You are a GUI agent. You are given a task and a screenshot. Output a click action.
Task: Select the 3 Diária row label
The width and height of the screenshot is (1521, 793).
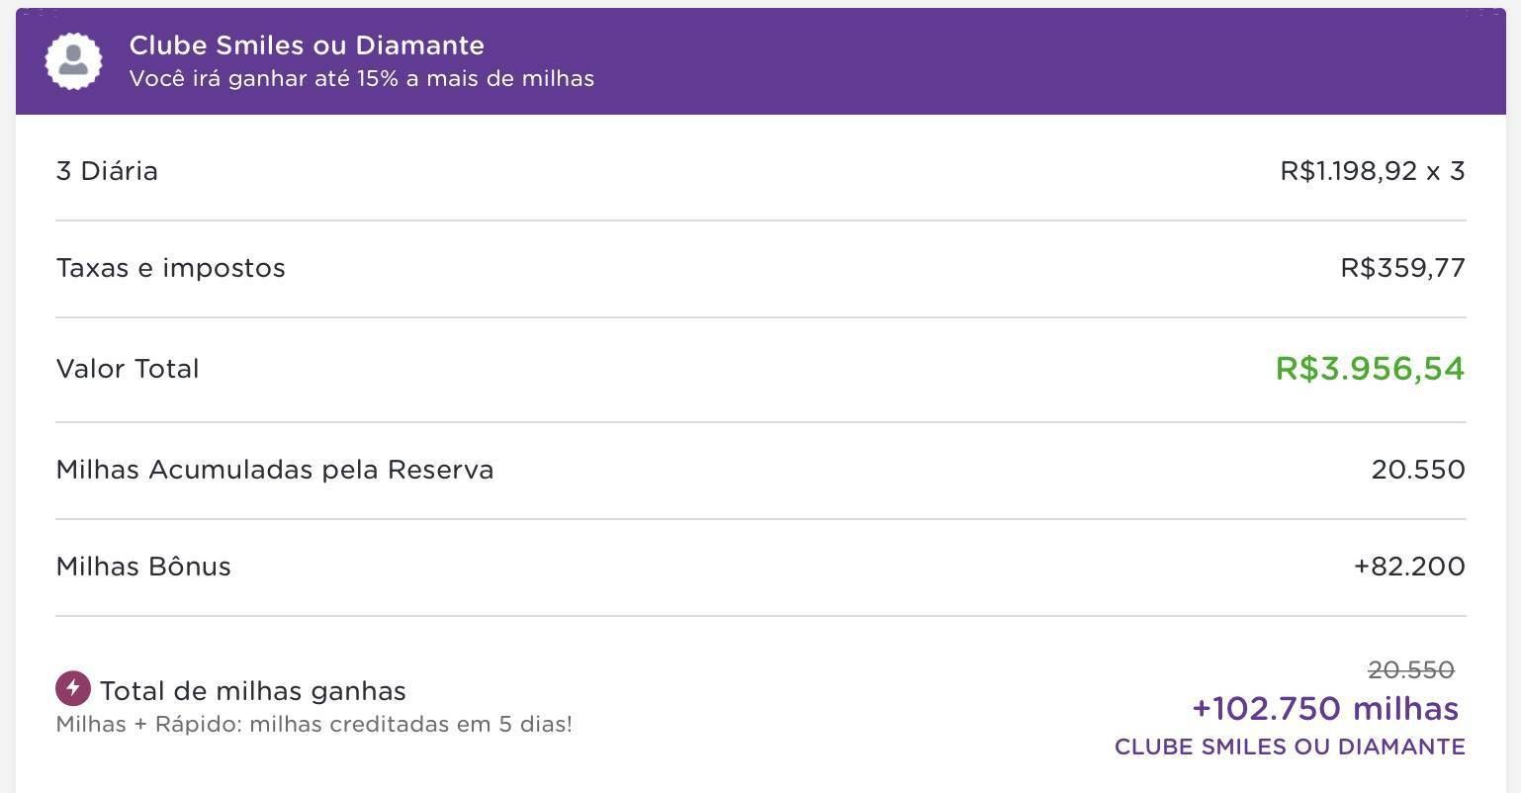click(x=107, y=171)
